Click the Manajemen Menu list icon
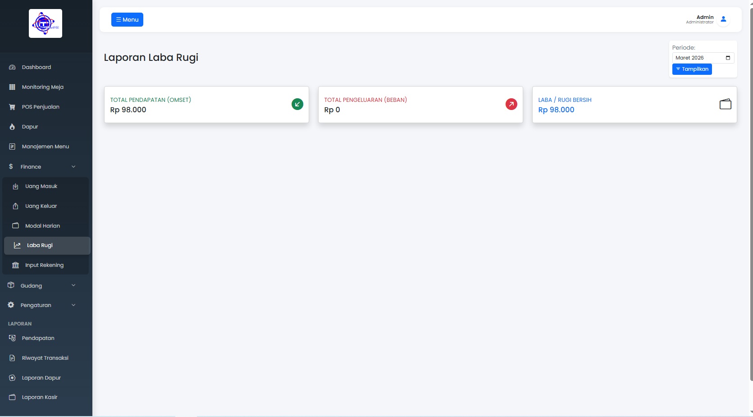Image resolution: width=753 pixels, height=417 pixels. (x=12, y=147)
